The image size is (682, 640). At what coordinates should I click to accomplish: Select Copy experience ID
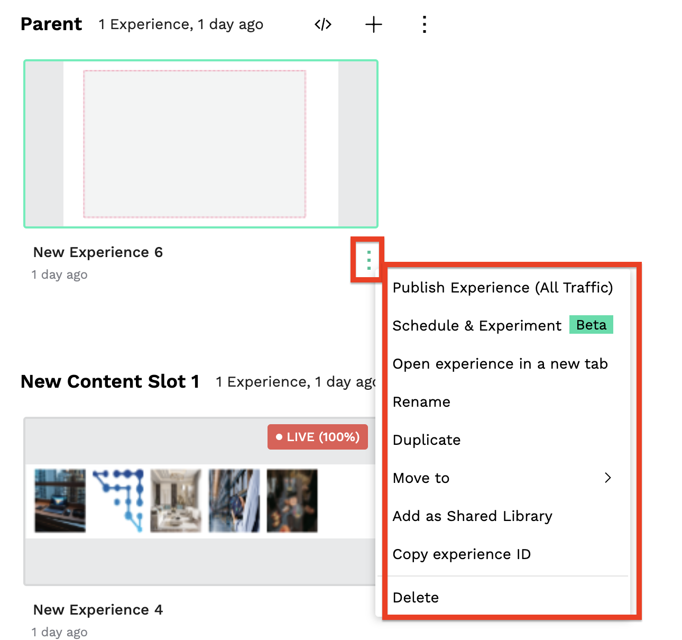(462, 554)
